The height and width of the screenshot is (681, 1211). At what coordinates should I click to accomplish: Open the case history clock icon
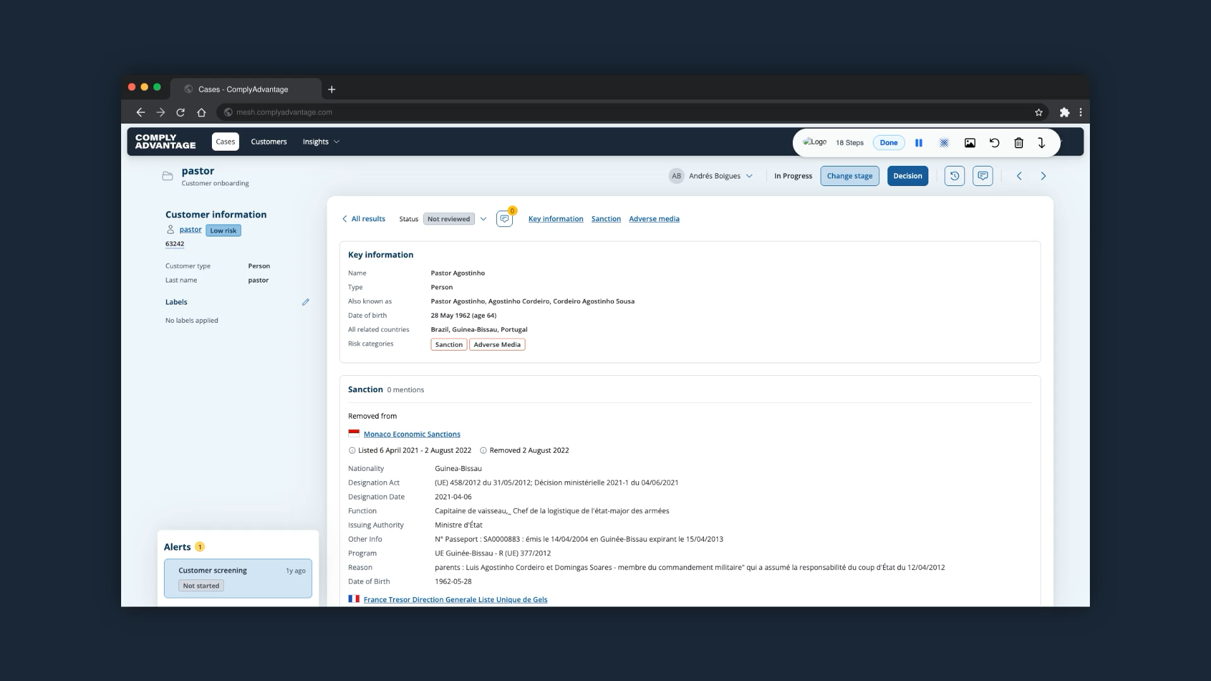(x=954, y=176)
